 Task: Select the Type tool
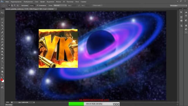tap(2, 62)
